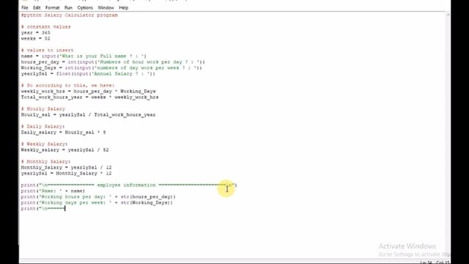Click the '# Daily Salary:' comment
This screenshot has width=469, height=264.
point(43,127)
